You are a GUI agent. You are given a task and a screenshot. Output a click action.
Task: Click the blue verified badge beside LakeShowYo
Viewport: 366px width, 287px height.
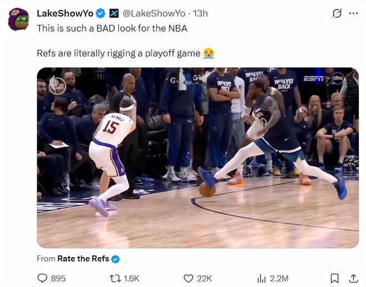point(100,13)
